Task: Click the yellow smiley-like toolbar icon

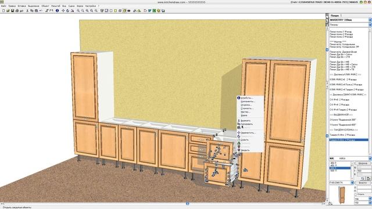Action: (x=159, y=10)
